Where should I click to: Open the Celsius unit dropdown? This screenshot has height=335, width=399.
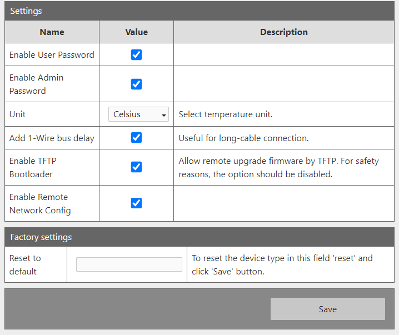(138, 114)
